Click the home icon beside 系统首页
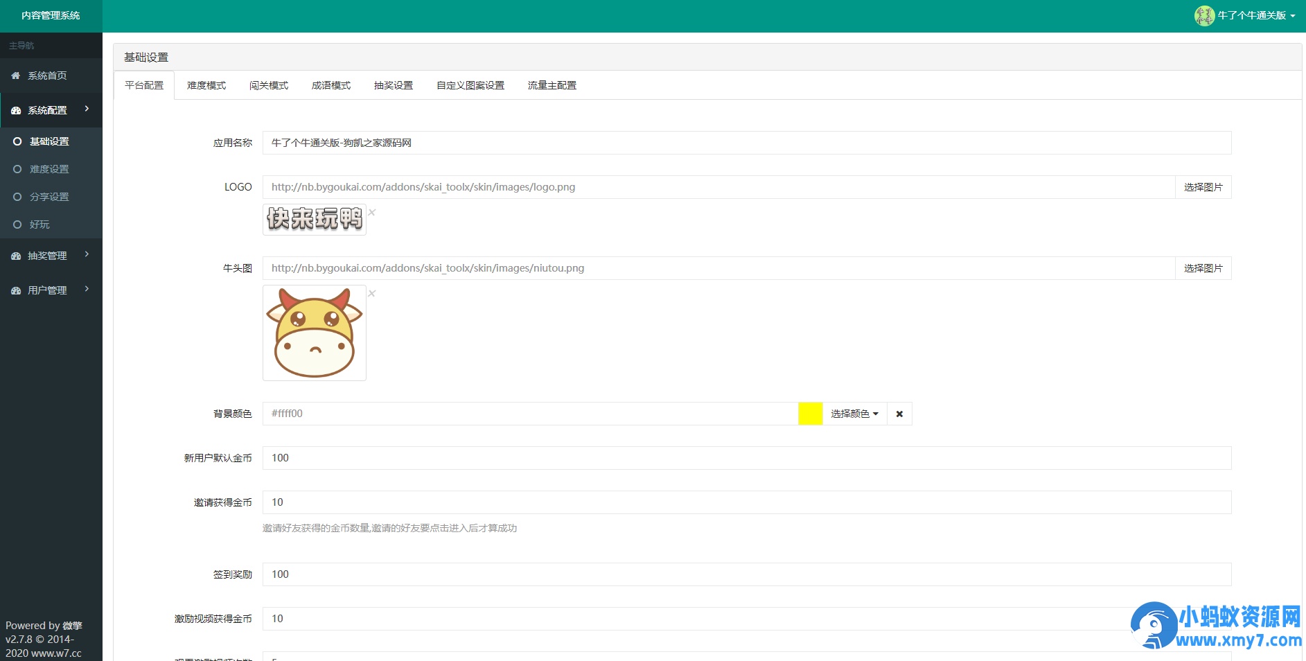1306x661 pixels. coord(15,76)
